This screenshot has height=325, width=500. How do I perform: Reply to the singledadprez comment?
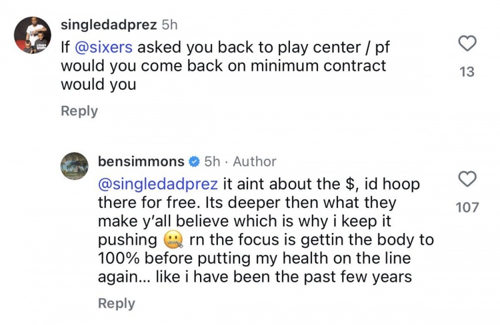pyautogui.click(x=79, y=111)
